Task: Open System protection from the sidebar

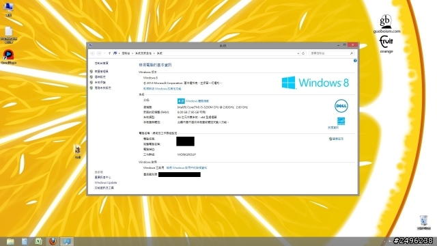Action: pos(100,83)
